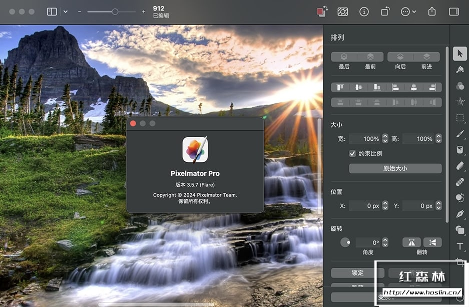Click the image info icon in toolbar
Image resolution: width=469 pixels, height=307 pixels.
364,12
